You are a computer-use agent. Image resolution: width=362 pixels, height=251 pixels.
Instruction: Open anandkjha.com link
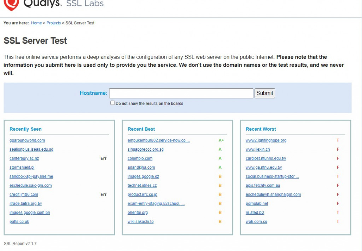click(141, 167)
